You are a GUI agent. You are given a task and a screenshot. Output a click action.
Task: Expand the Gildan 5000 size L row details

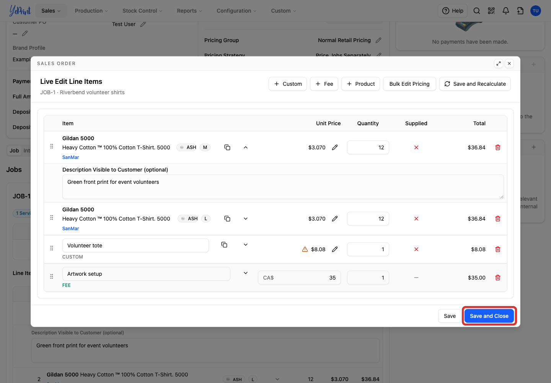coord(246,219)
